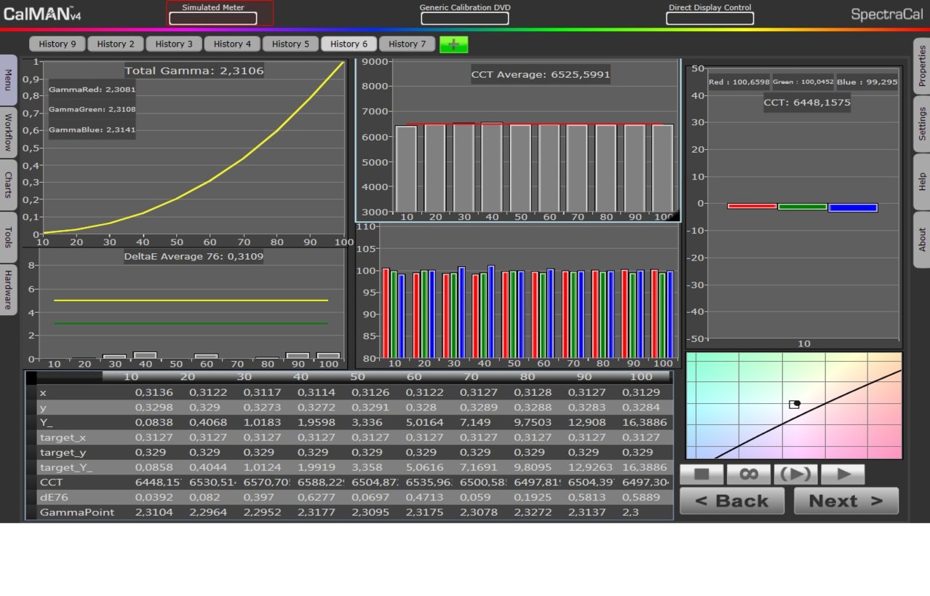Screen dimensions: 930x596
Task: Click the green plus add-history icon
Action: coord(454,44)
